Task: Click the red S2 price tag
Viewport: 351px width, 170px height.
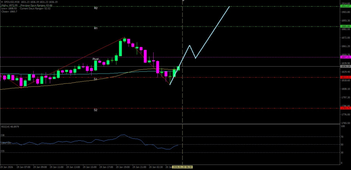Action: pyautogui.click(x=346, y=108)
